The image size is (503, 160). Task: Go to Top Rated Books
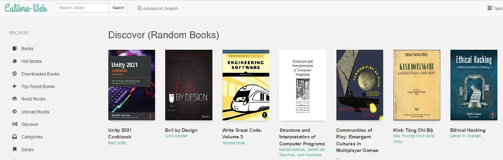[x=38, y=87]
